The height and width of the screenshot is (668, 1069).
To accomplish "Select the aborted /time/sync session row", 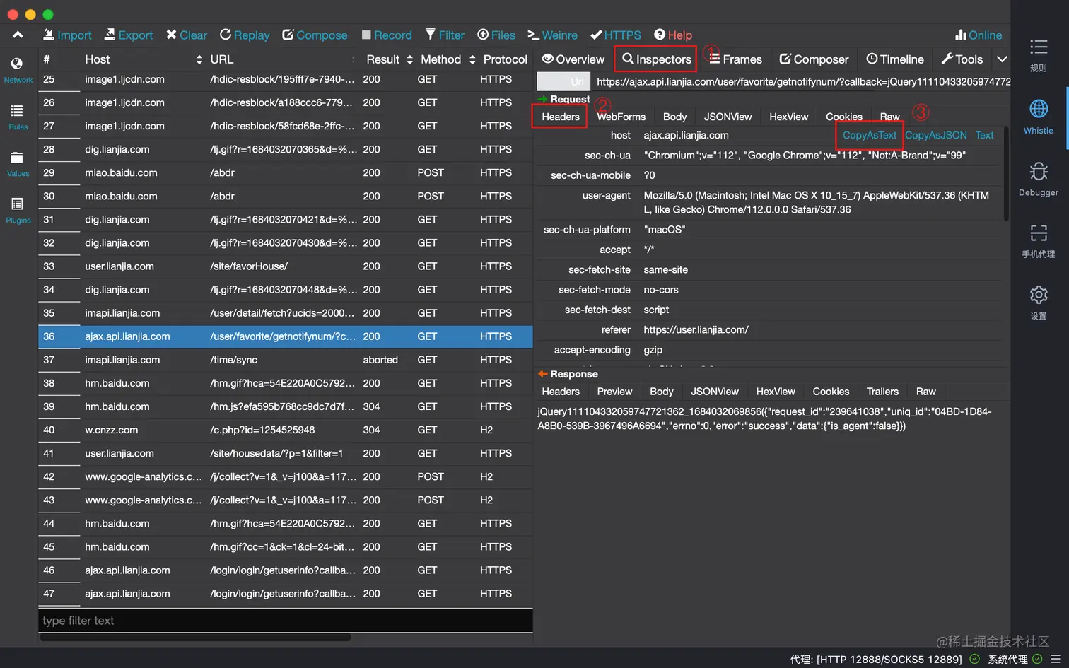I will tap(286, 360).
